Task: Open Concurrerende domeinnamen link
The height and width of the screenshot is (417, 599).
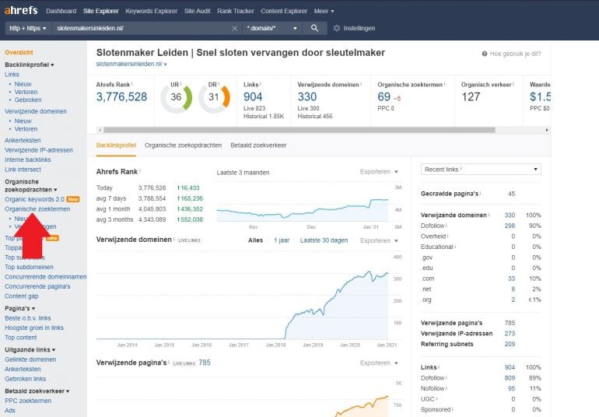Action: click(x=45, y=277)
